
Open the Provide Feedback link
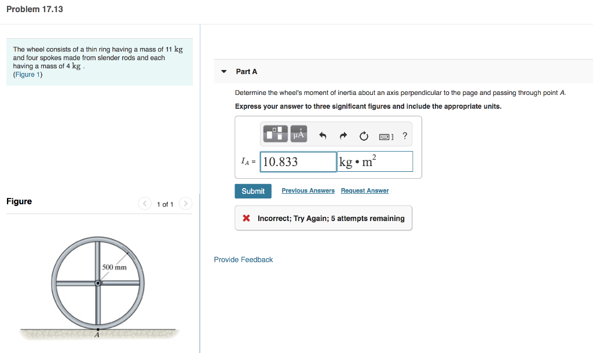243,259
